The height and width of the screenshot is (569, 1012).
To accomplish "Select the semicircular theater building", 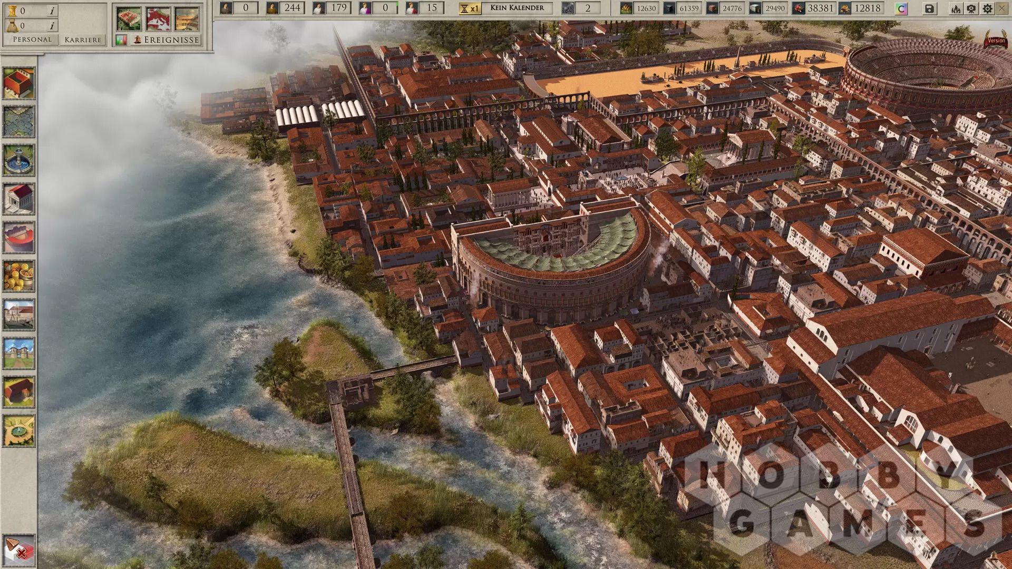I will click(551, 261).
